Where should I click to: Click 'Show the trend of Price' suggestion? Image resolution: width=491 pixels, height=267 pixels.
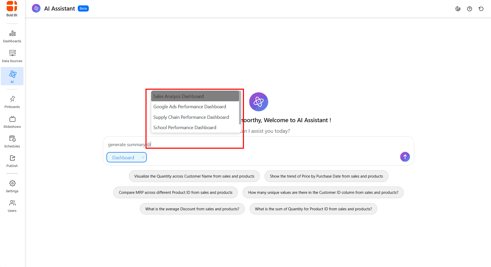pos(326,176)
